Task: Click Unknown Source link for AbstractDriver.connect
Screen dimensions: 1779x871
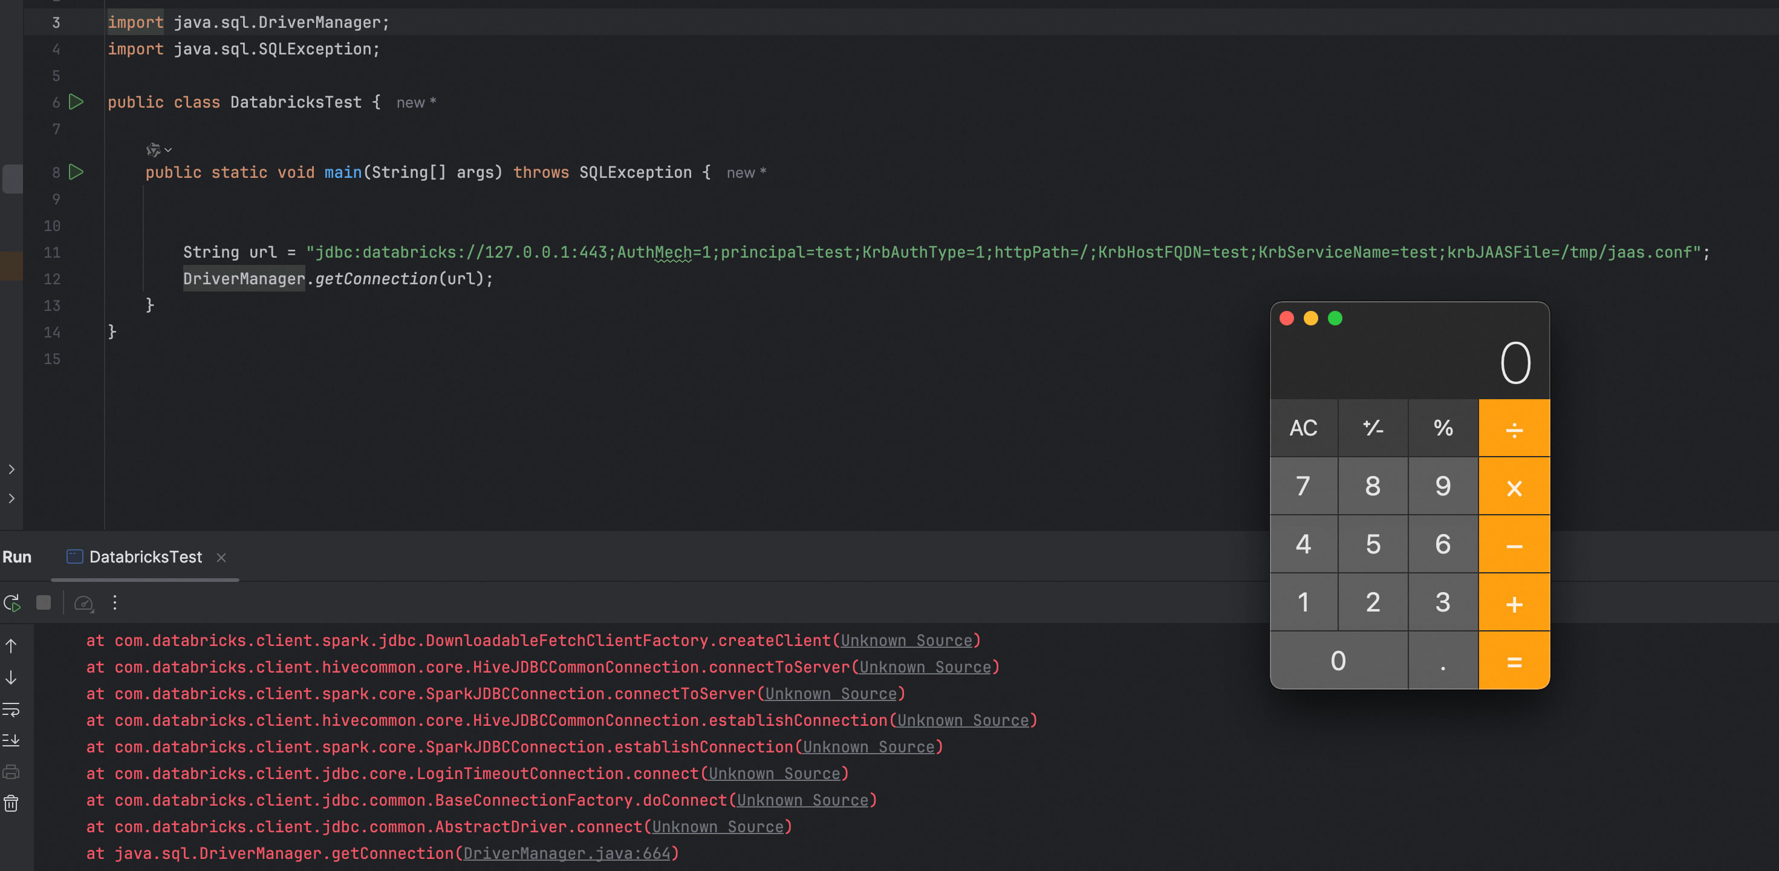Action: coord(718,827)
